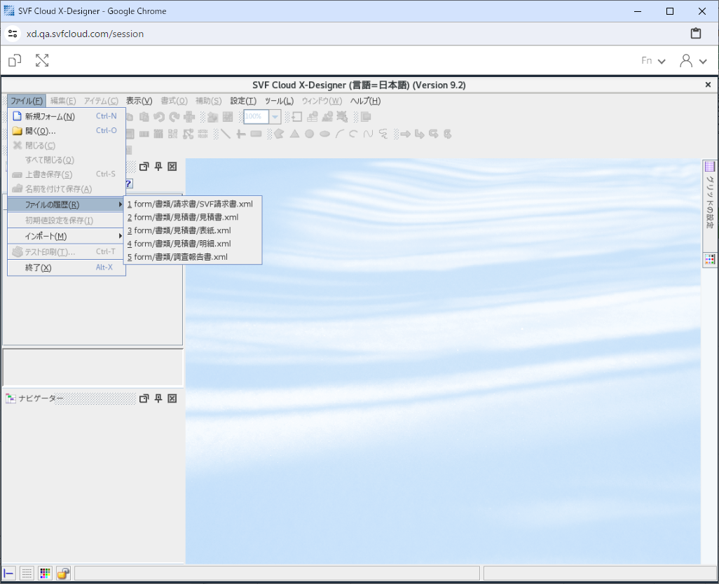The width and height of the screenshot is (719, 584).
Task: Toggle the dotted grid icon in status bar
Action: pyautogui.click(x=27, y=573)
